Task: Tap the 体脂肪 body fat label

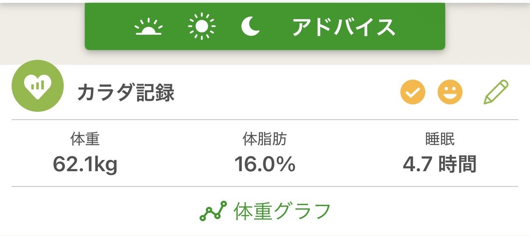Action: pos(265,139)
